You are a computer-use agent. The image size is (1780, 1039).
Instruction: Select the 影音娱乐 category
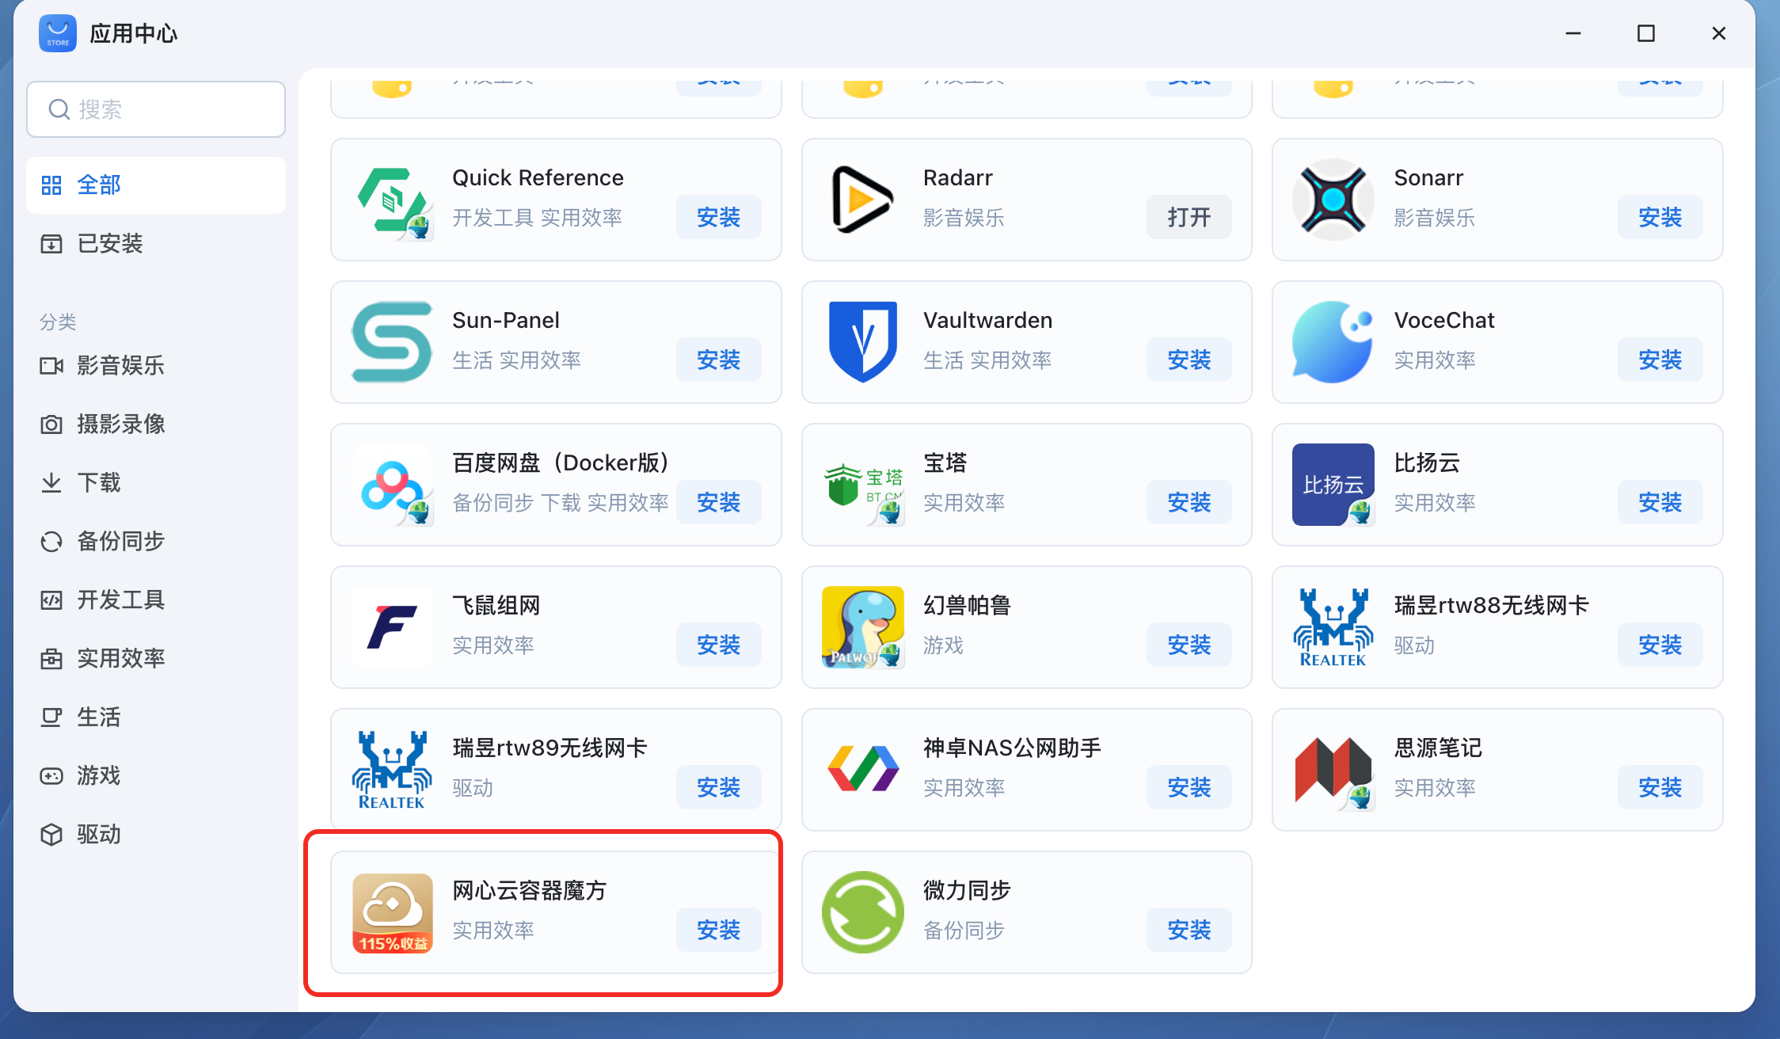pyautogui.click(x=156, y=366)
